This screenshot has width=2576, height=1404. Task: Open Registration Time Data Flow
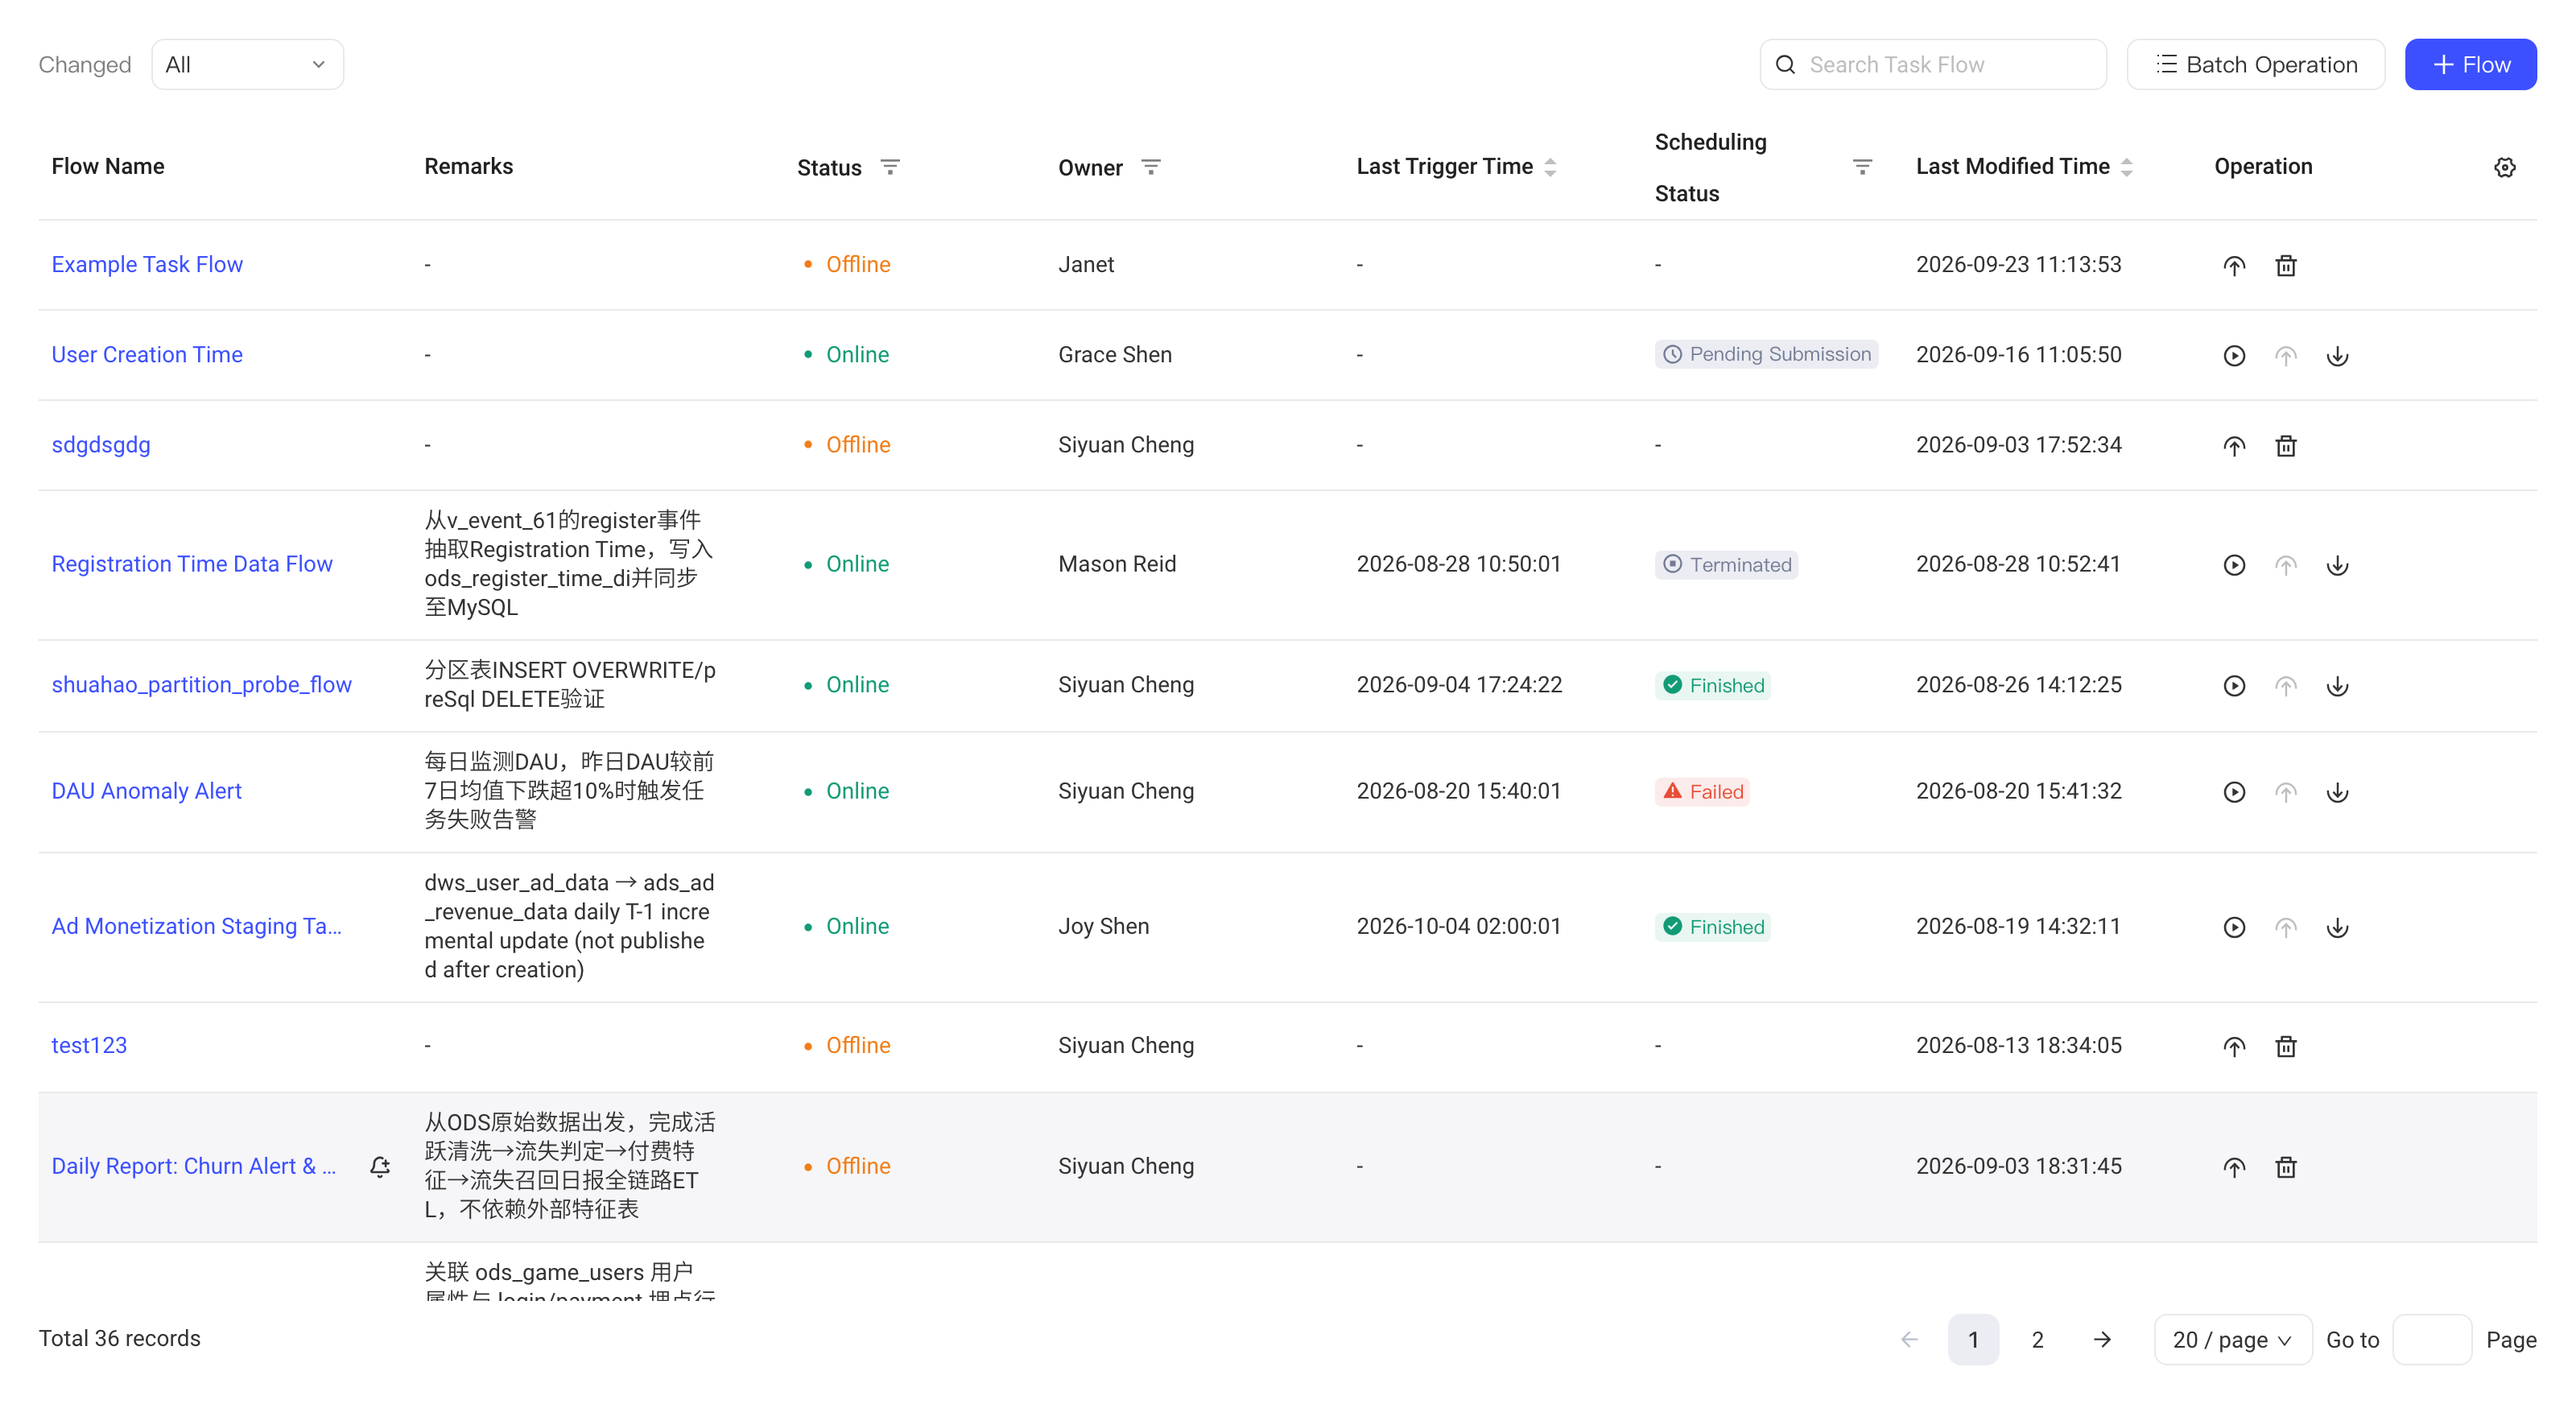[x=192, y=564]
